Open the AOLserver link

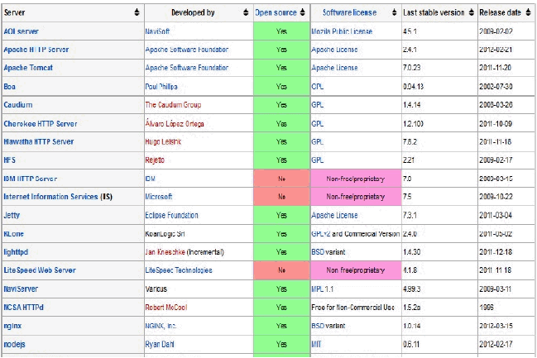[x=21, y=31]
